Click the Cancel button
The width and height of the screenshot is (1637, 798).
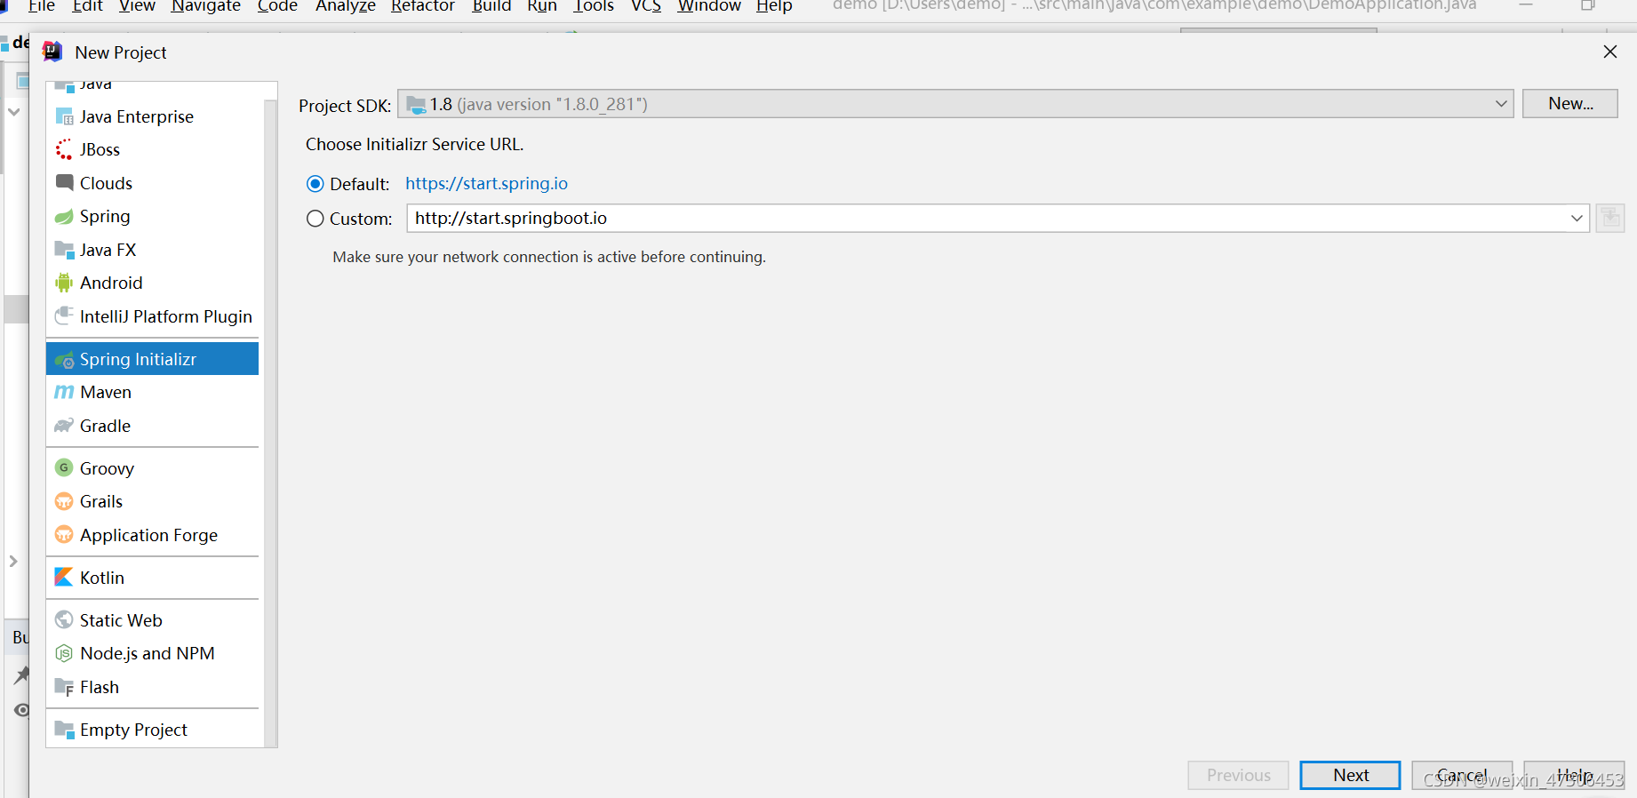click(x=1462, y=775)
